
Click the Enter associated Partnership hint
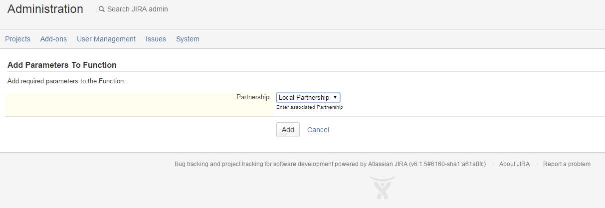click(x=309, y=107)
